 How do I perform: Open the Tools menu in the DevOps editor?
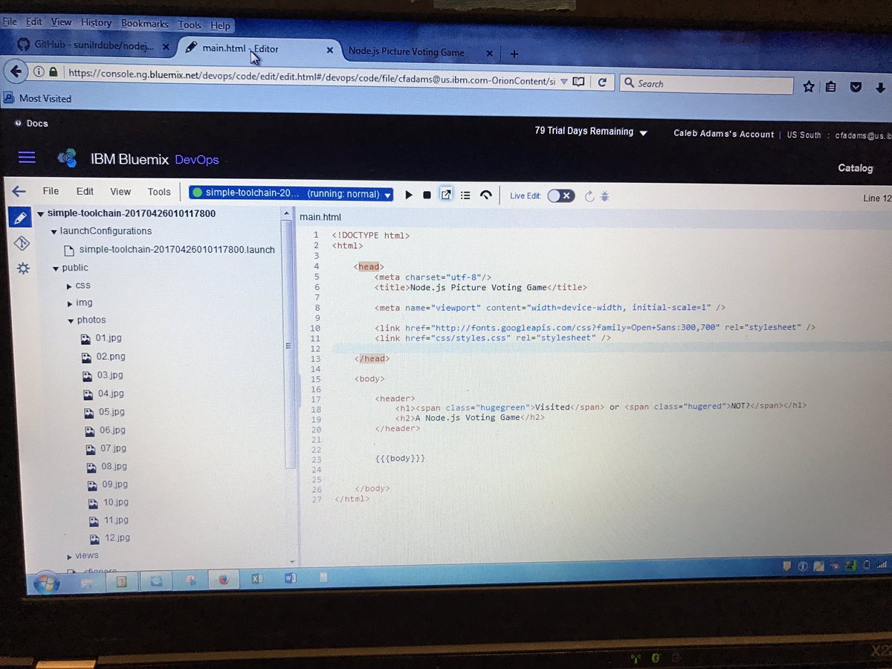[x=158, y=191]
